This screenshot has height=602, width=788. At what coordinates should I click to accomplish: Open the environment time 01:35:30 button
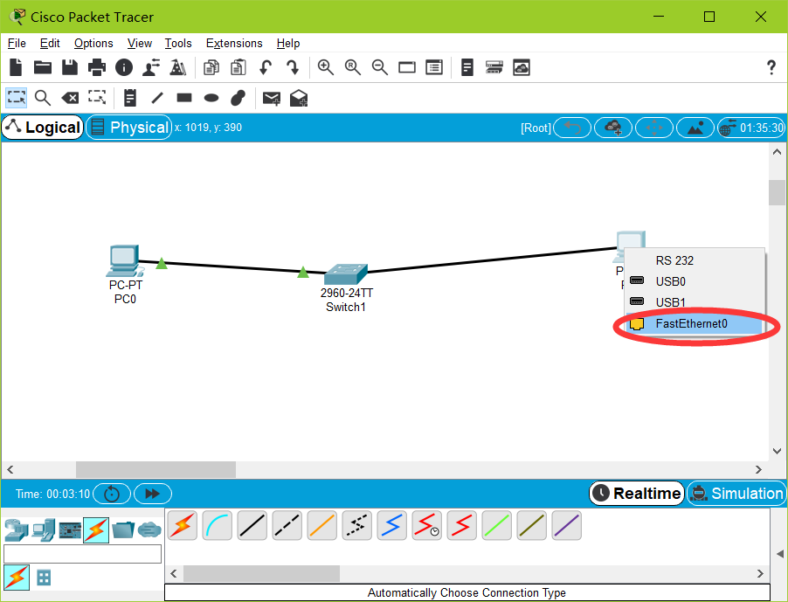[x=752, y=128]
